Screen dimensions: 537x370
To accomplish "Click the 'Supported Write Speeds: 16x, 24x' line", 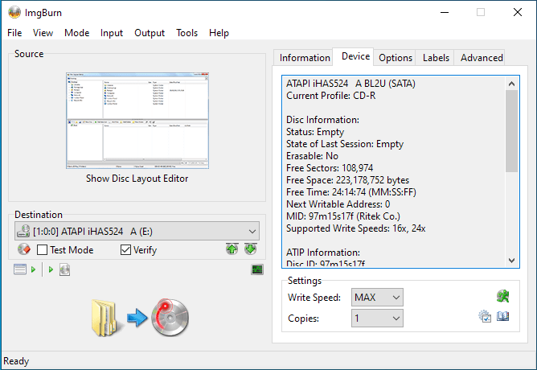I will 356,228.
